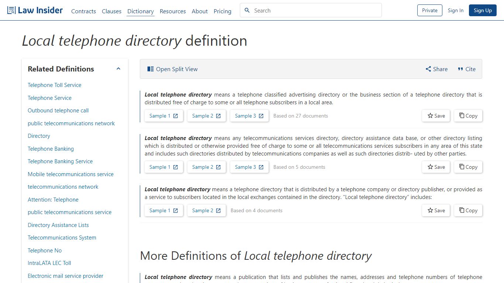Click into the Search field
The height and width of the screenshot is (283, 504).
pyautogui.click(x=311, y=10)
